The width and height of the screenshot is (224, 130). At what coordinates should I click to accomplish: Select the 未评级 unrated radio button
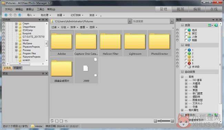tap(186, 67)
